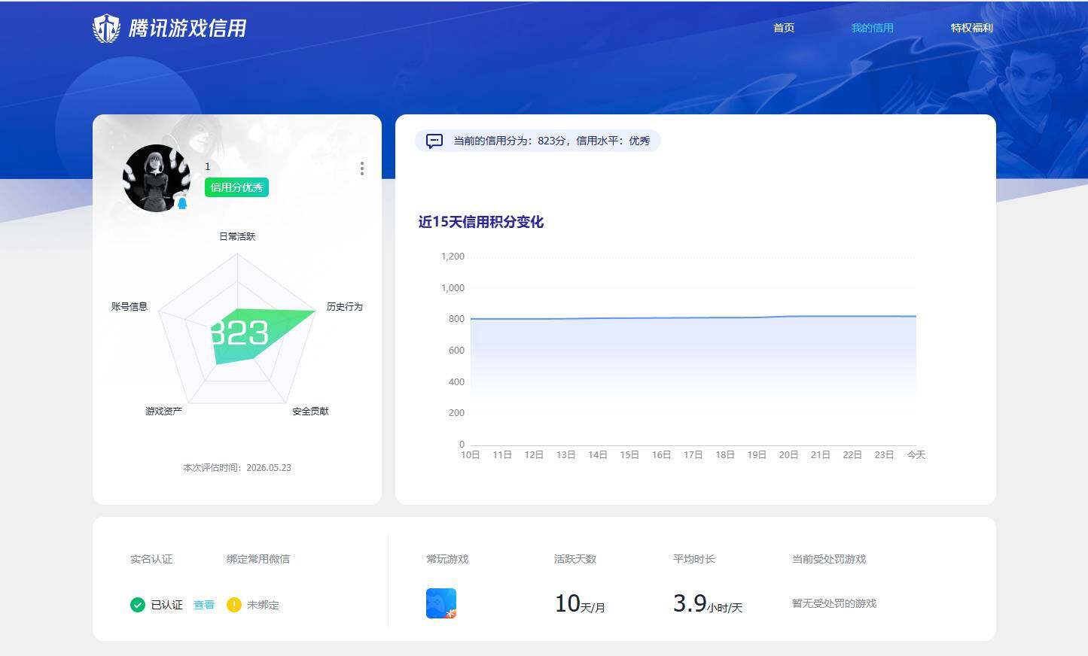This screenshot has width=1088, height=656.
Task: Click the 暂无受处罚的游戏 text
Action: click(x=834, y=603)
